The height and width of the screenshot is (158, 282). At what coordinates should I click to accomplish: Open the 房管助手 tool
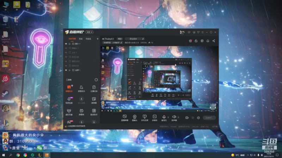pyautogui.click(x=81, y=89)
